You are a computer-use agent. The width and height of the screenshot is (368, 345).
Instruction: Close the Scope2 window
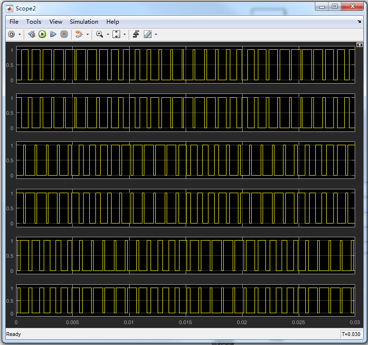pos(352,6)
